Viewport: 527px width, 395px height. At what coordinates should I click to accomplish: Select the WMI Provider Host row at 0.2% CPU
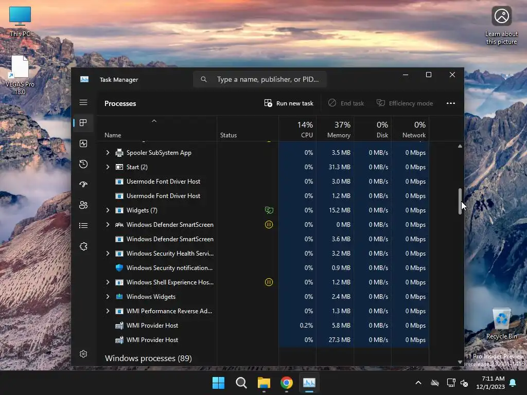263,326
